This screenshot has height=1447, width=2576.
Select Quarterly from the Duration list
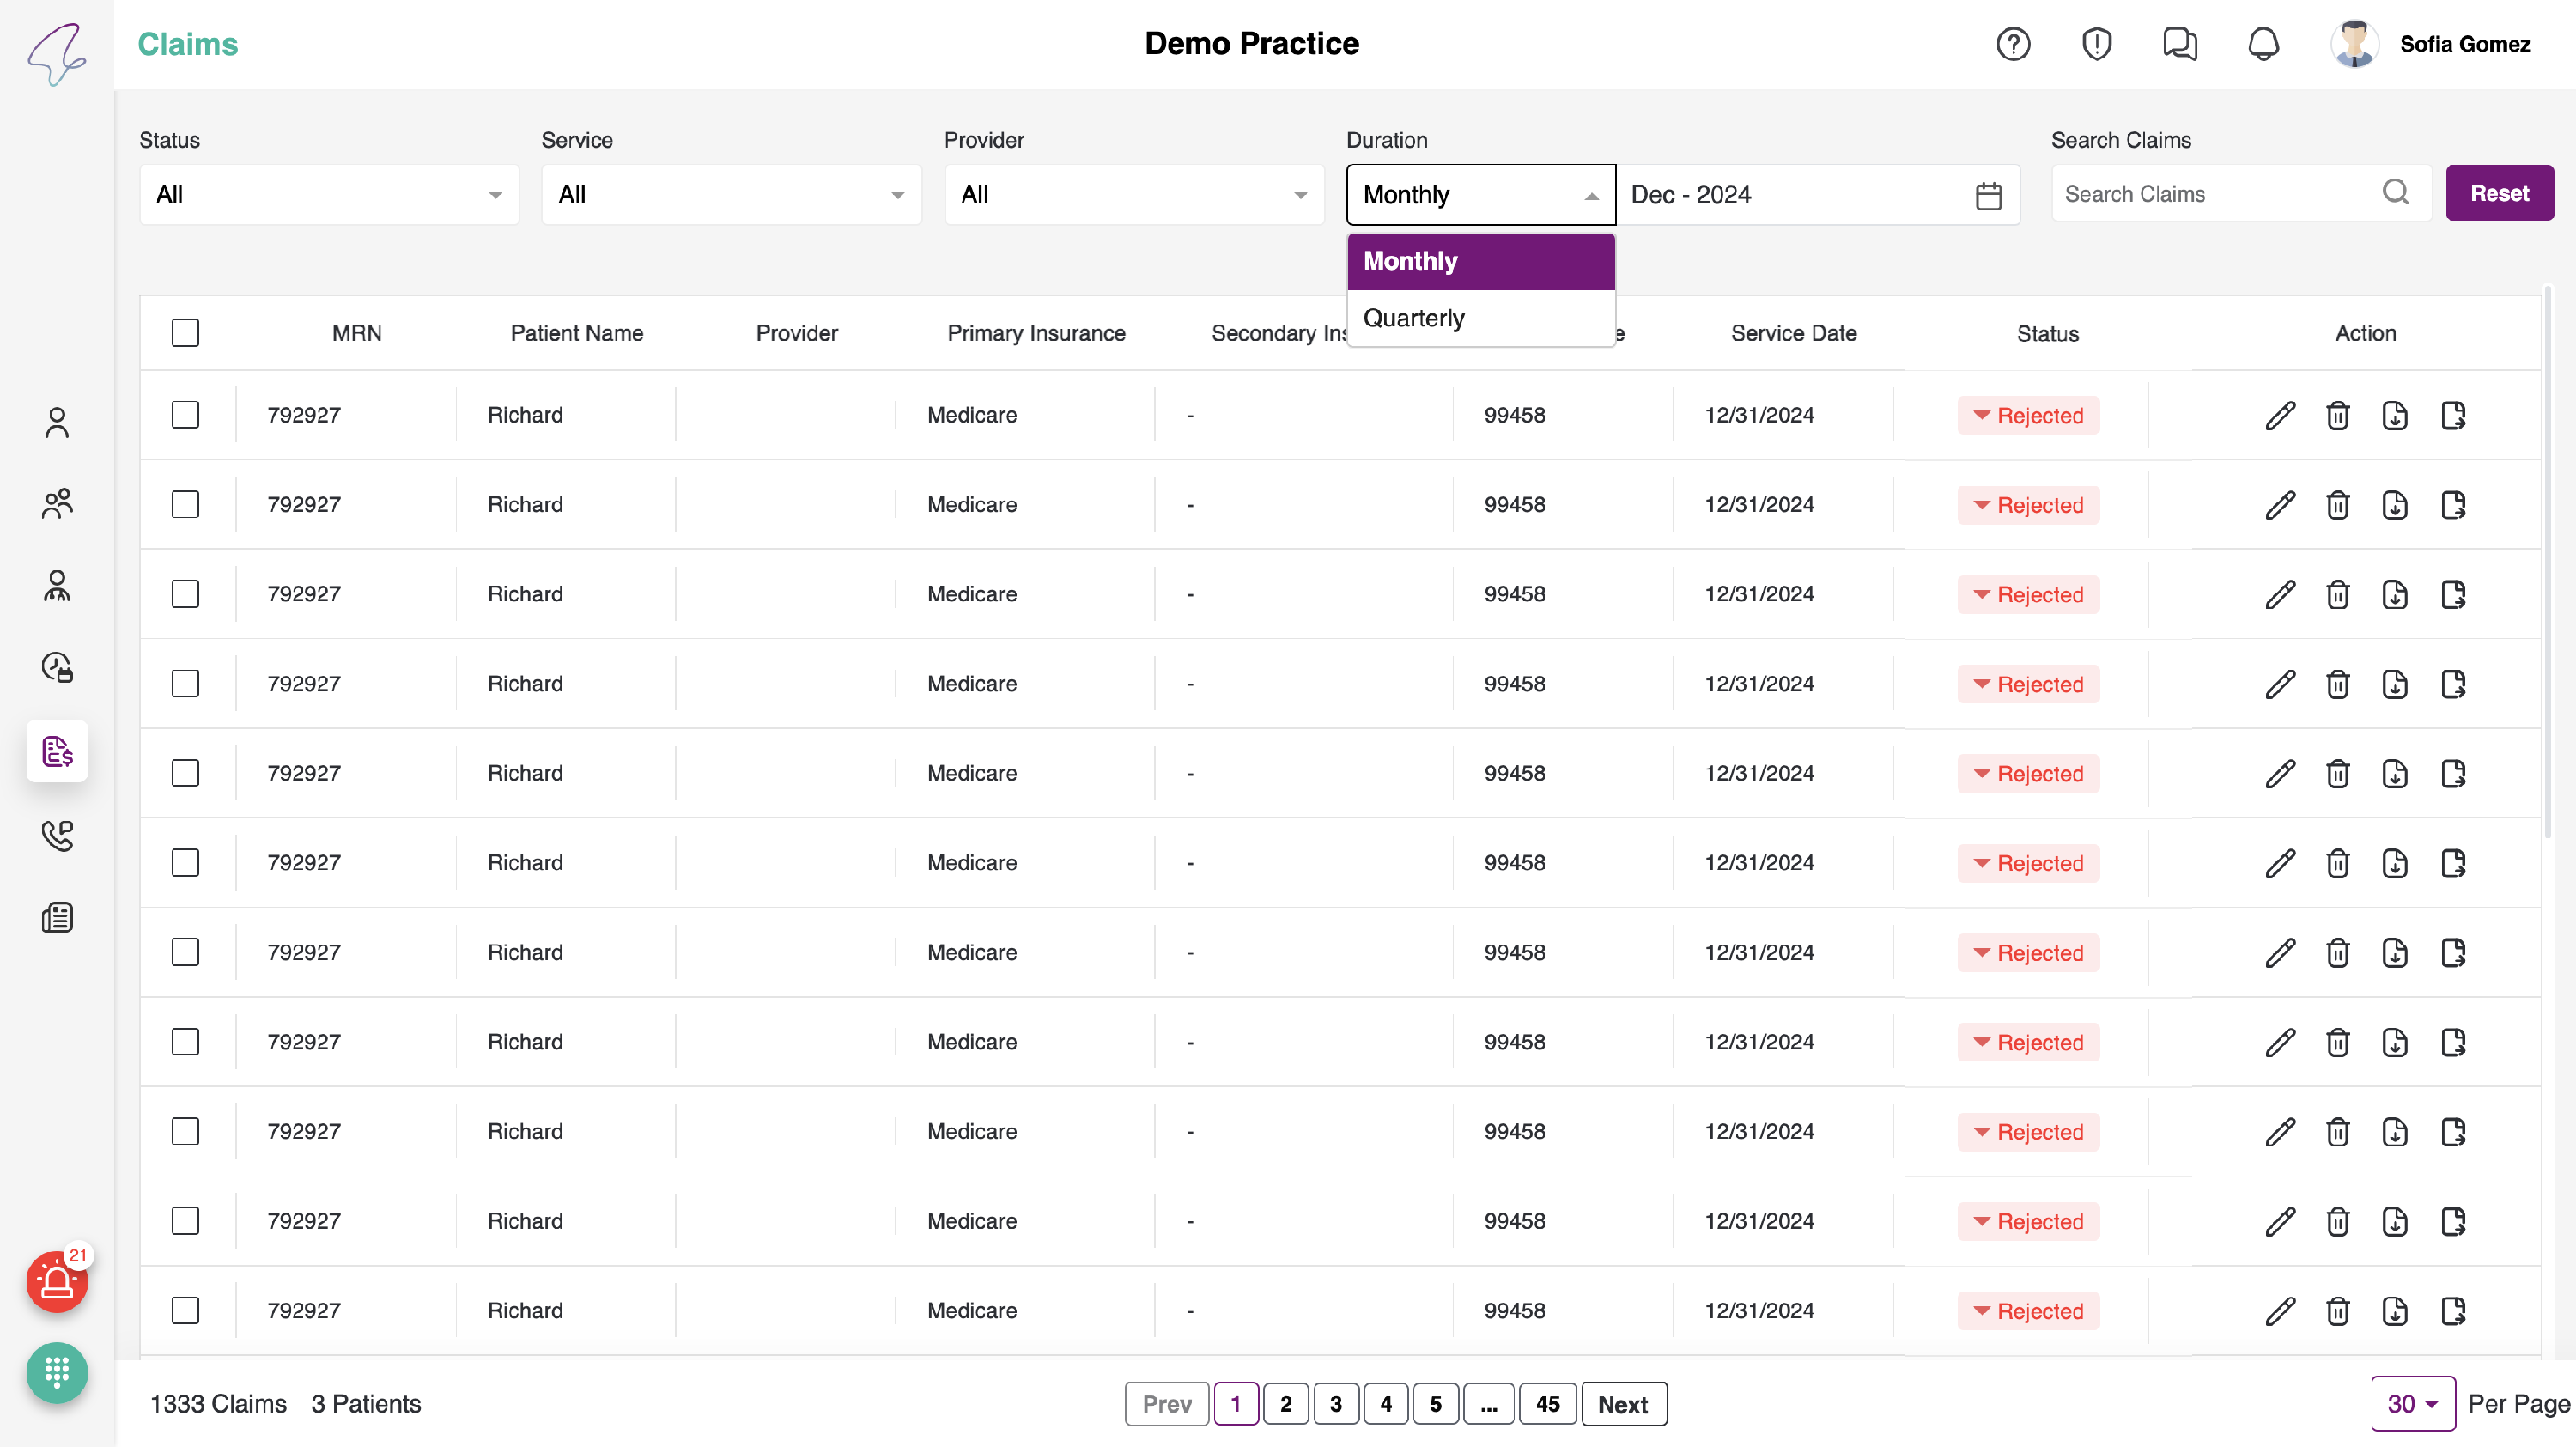point(1414,318)
